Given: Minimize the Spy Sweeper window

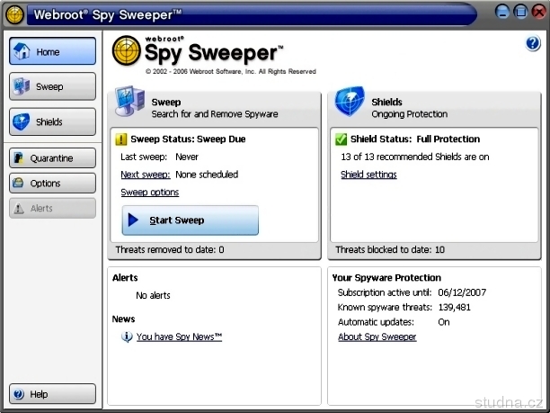Looking at the screenshot, I should coord(502,12).
